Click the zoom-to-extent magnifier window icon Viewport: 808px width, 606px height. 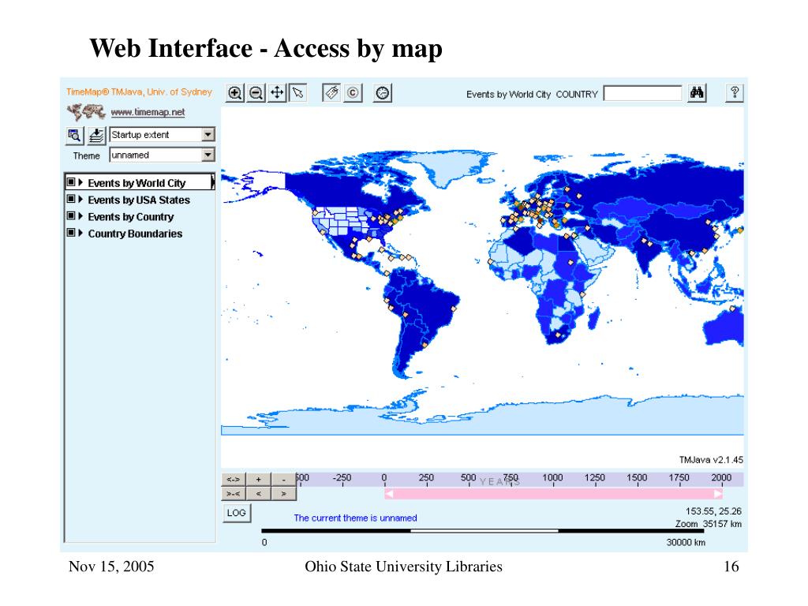[x=75, y=136]
